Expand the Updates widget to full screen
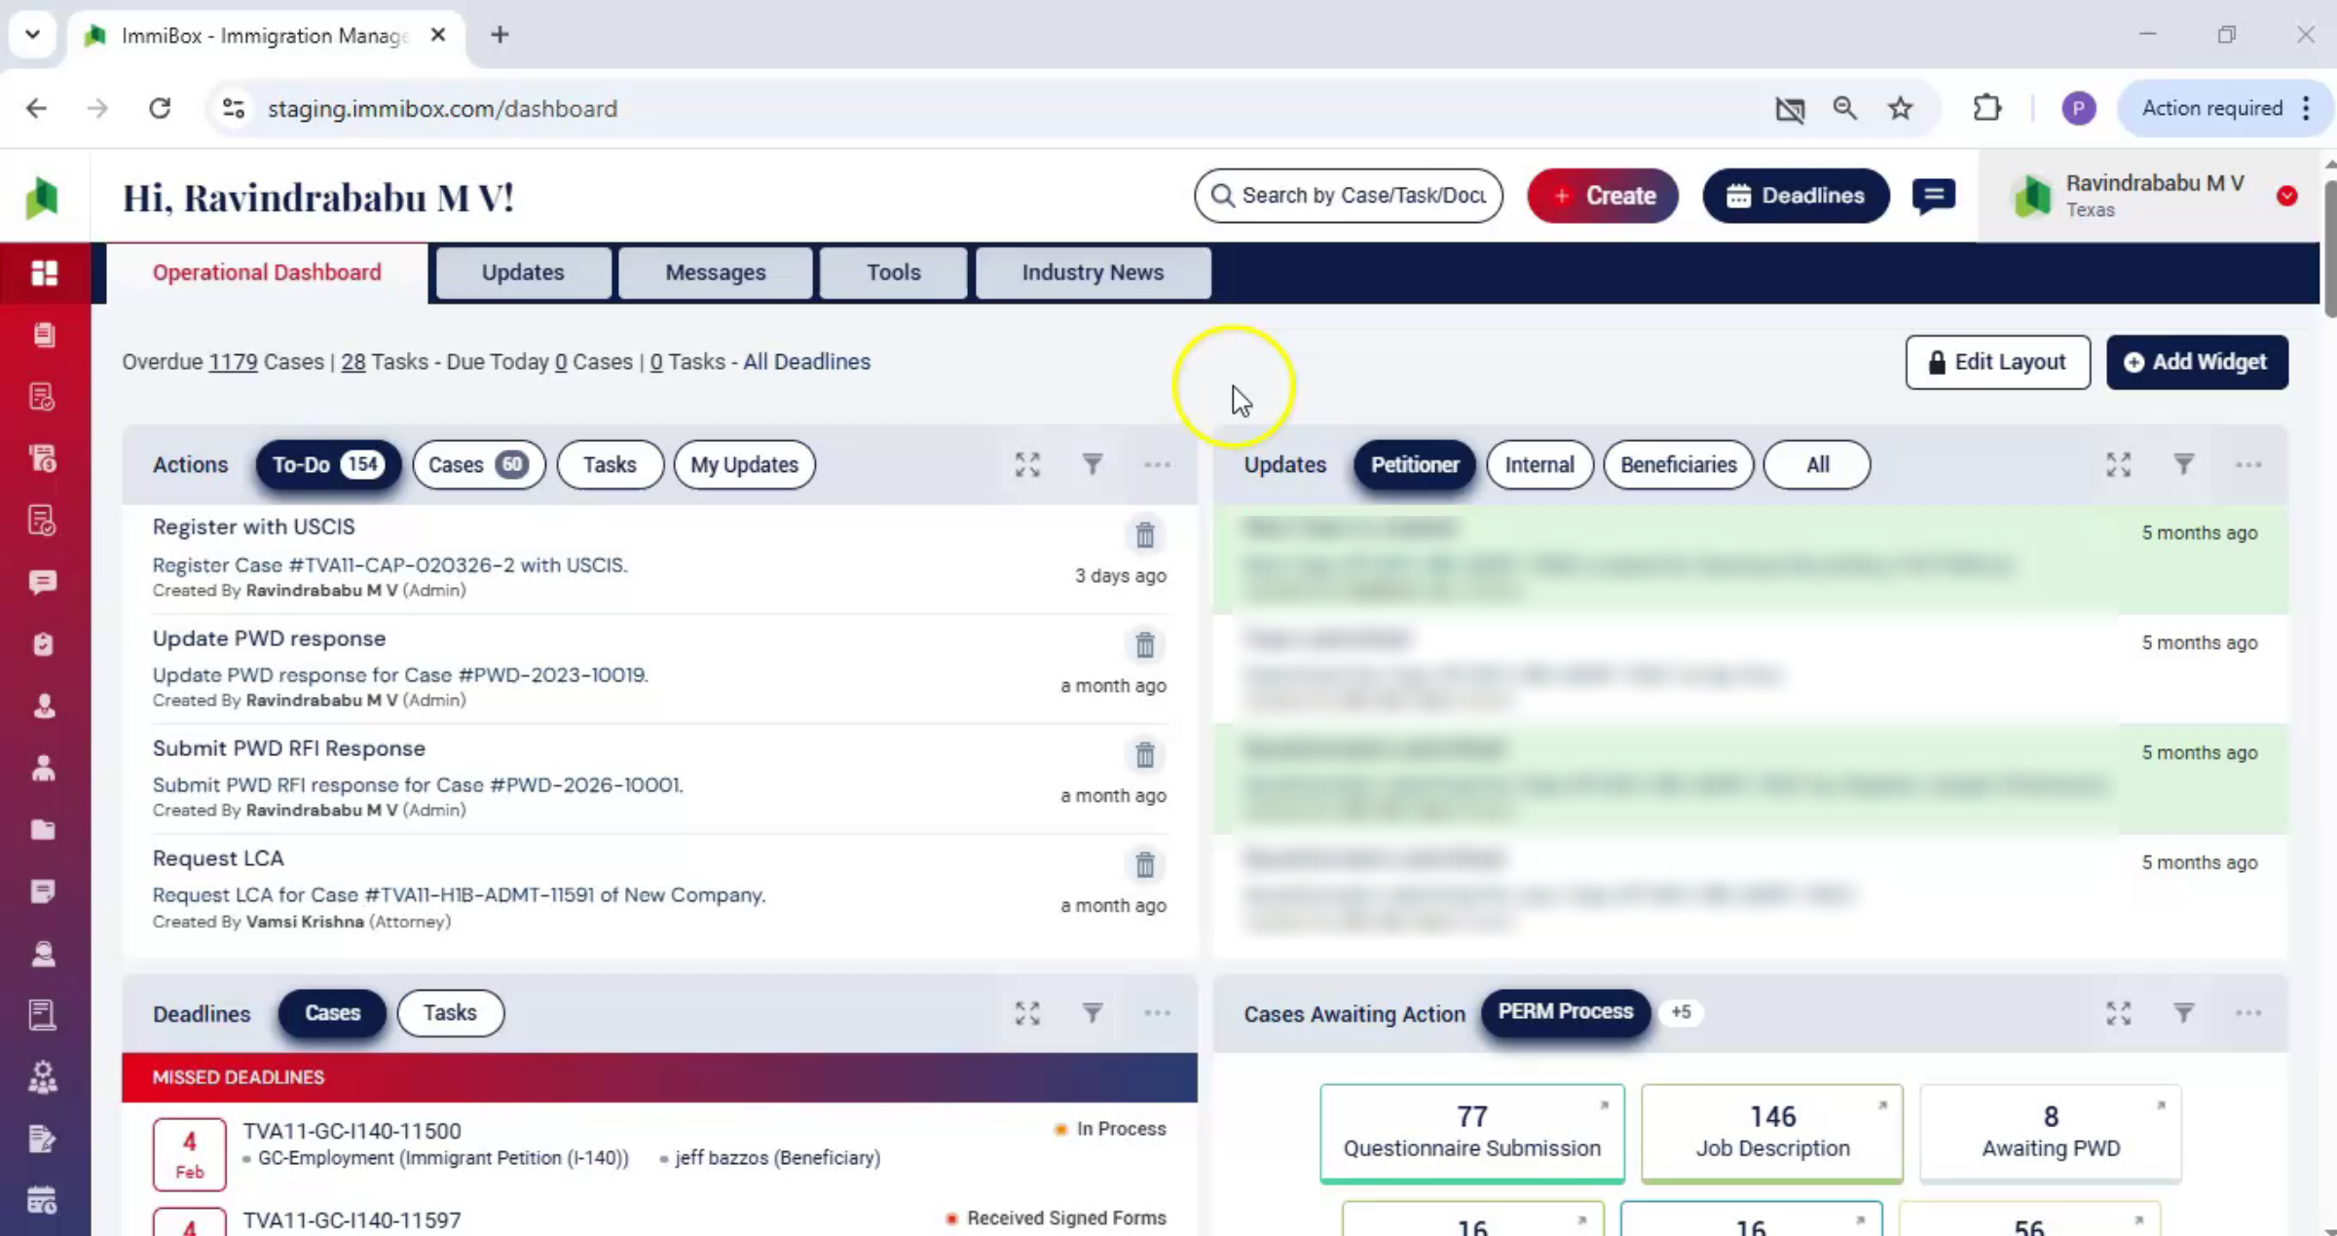The width and height of the screenshot is (2337, 1236). click(x=2119, y=465)
